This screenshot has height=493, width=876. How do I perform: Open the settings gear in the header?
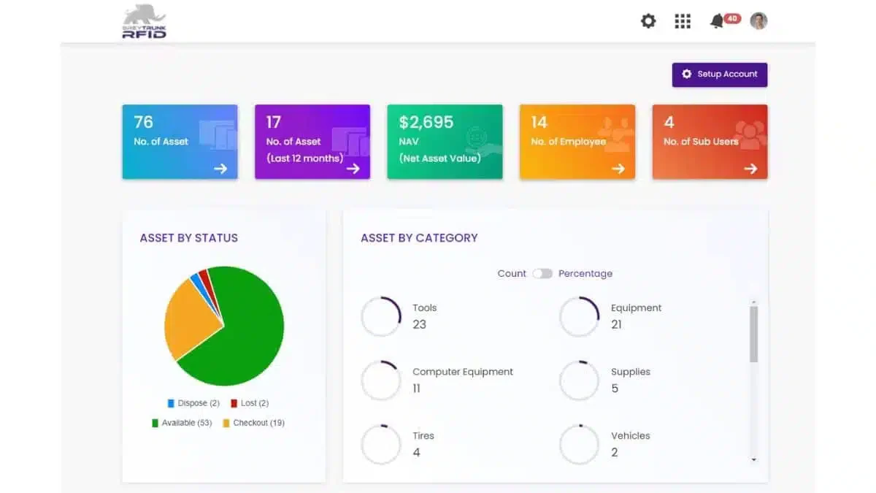click(648, 21)
